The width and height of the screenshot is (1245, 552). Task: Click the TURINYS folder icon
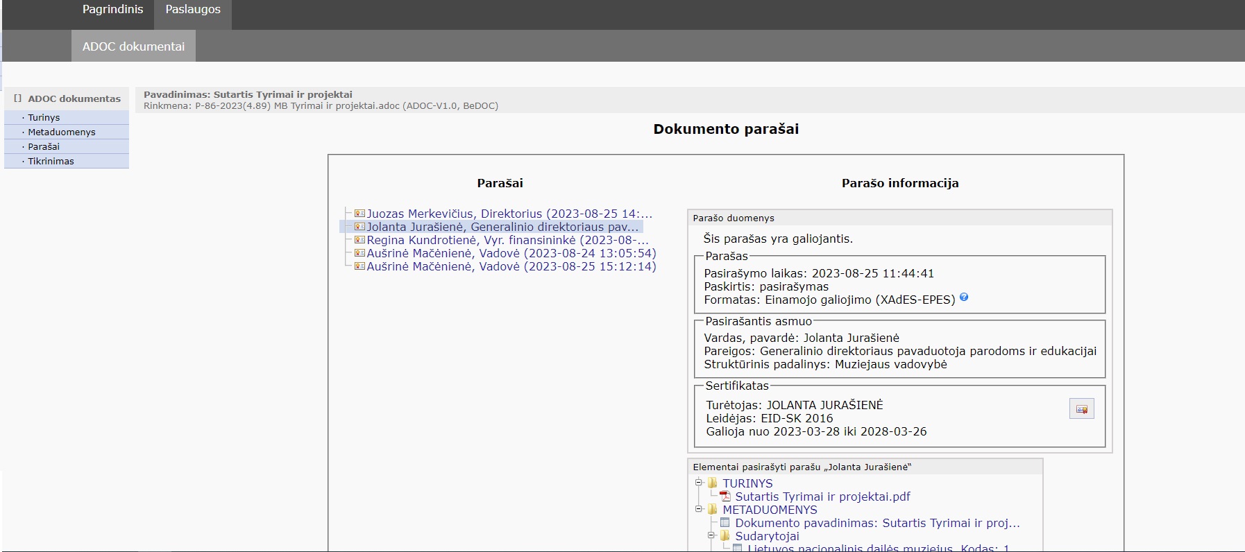713,483
